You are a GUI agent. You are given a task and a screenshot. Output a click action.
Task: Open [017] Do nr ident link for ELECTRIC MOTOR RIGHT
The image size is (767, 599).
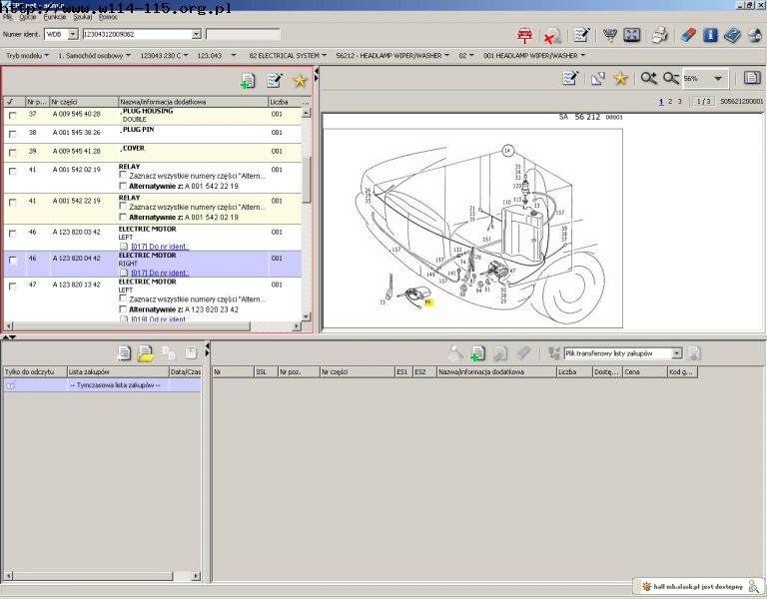[x=160, y=273]
